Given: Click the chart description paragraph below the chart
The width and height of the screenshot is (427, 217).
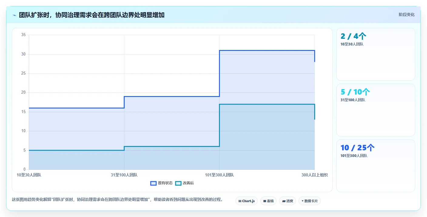Looking at the screenshot, I should click(x=117, y=199).
